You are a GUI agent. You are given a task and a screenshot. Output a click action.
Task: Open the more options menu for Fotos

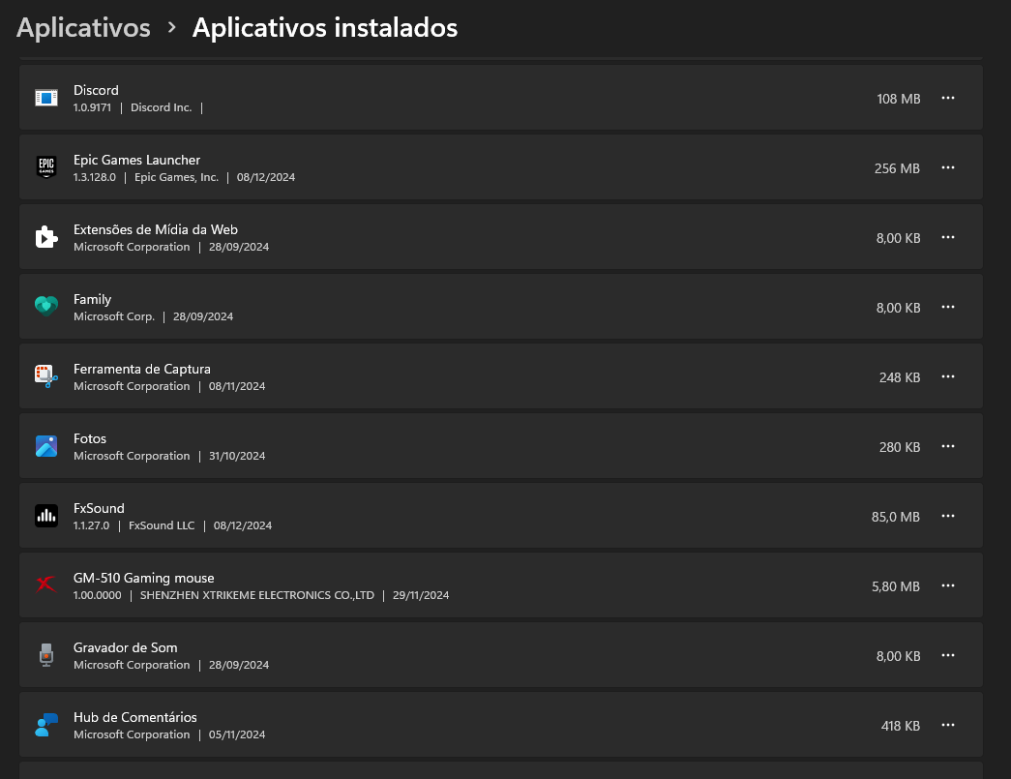[x=948, y=446]
